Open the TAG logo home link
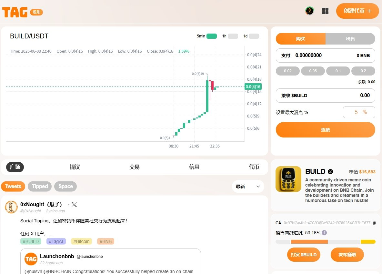The image size is (382, 274). pyautogui.click(x=15, y=12)
